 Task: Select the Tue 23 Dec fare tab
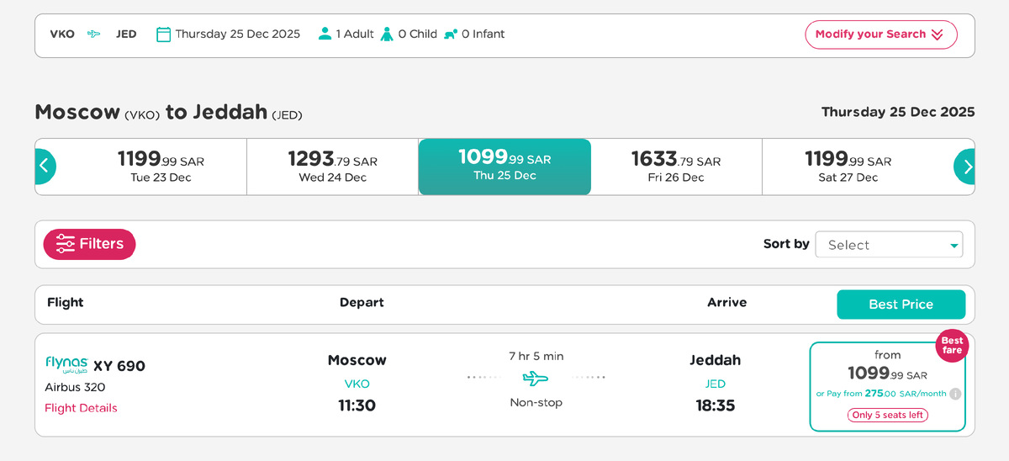click(x=161, y=167)
